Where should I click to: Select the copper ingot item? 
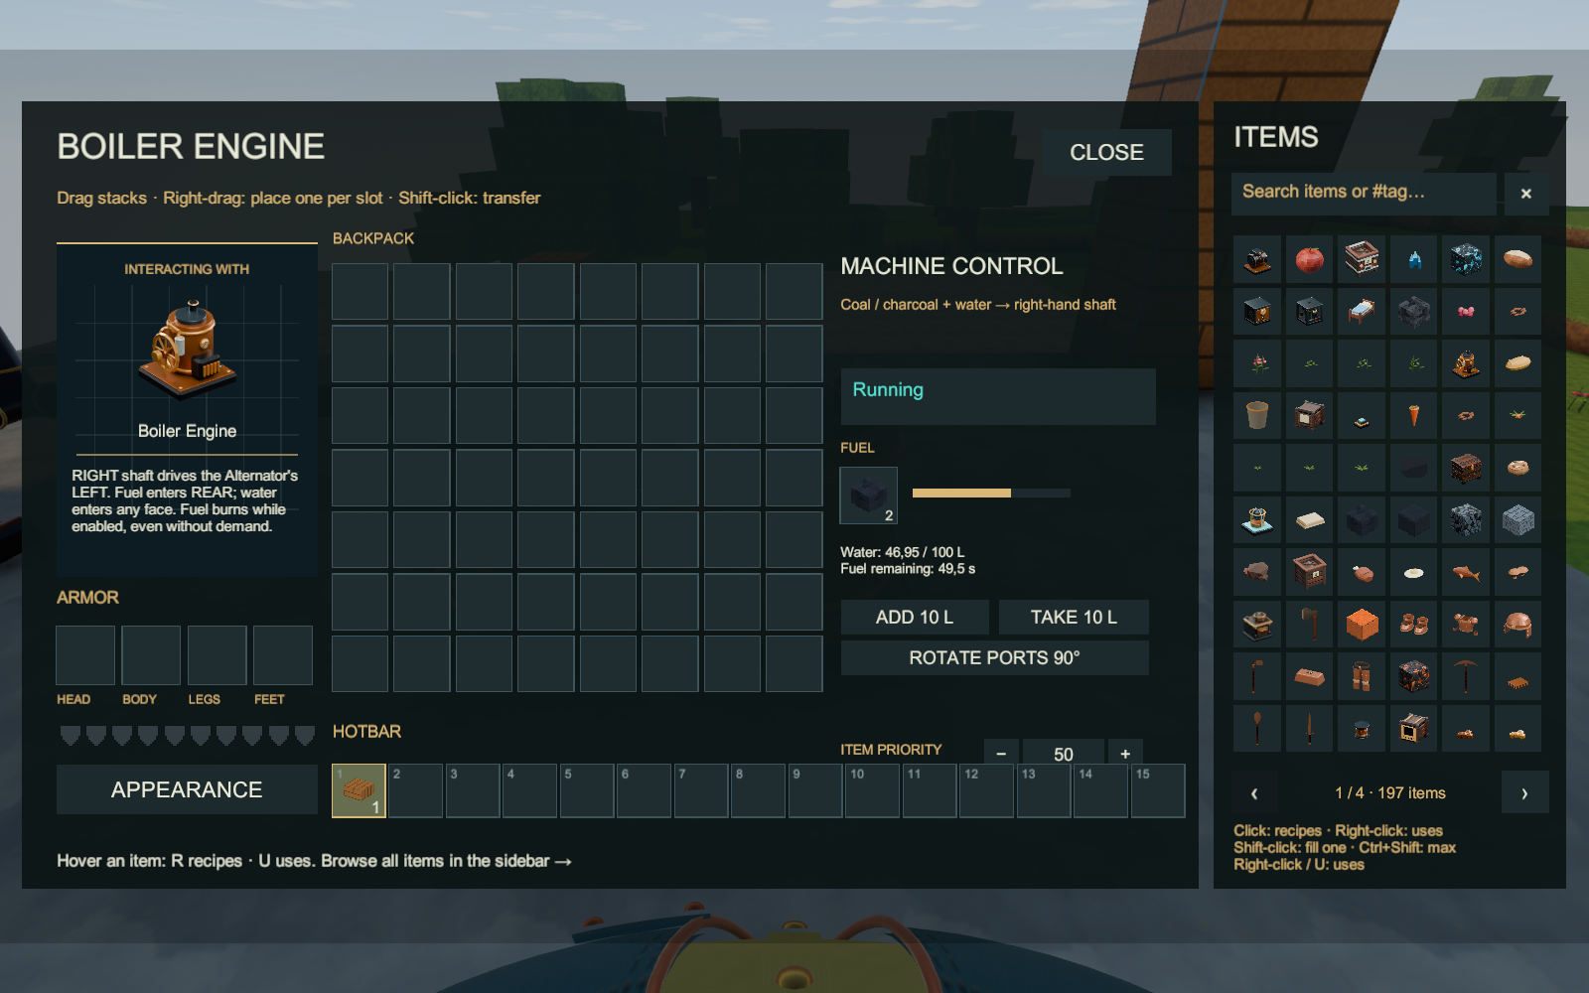[x=1309, y=676]
